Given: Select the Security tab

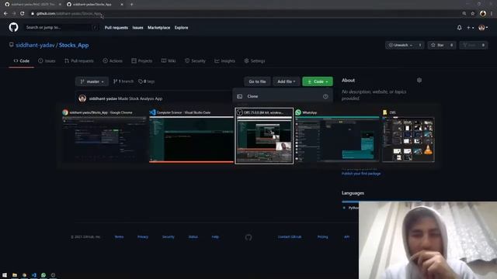Looking at the screenshot, I should (195, 60).
